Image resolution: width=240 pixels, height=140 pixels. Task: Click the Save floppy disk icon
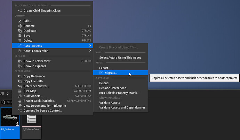19,36
